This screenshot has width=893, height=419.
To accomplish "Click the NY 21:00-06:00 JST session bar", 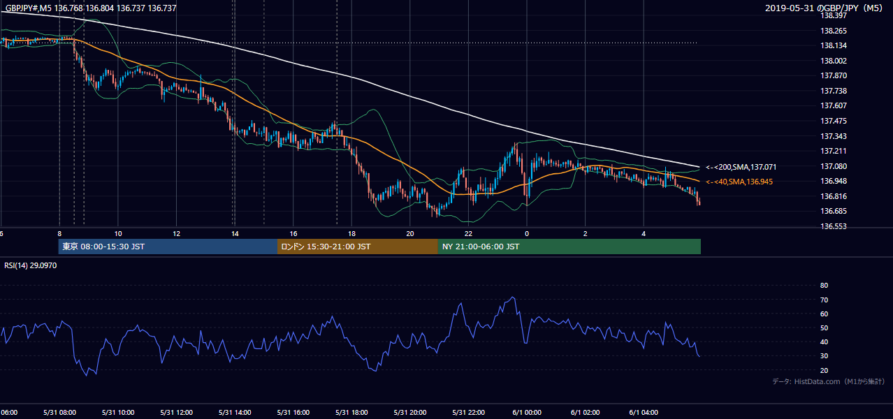I will (569, 247).
